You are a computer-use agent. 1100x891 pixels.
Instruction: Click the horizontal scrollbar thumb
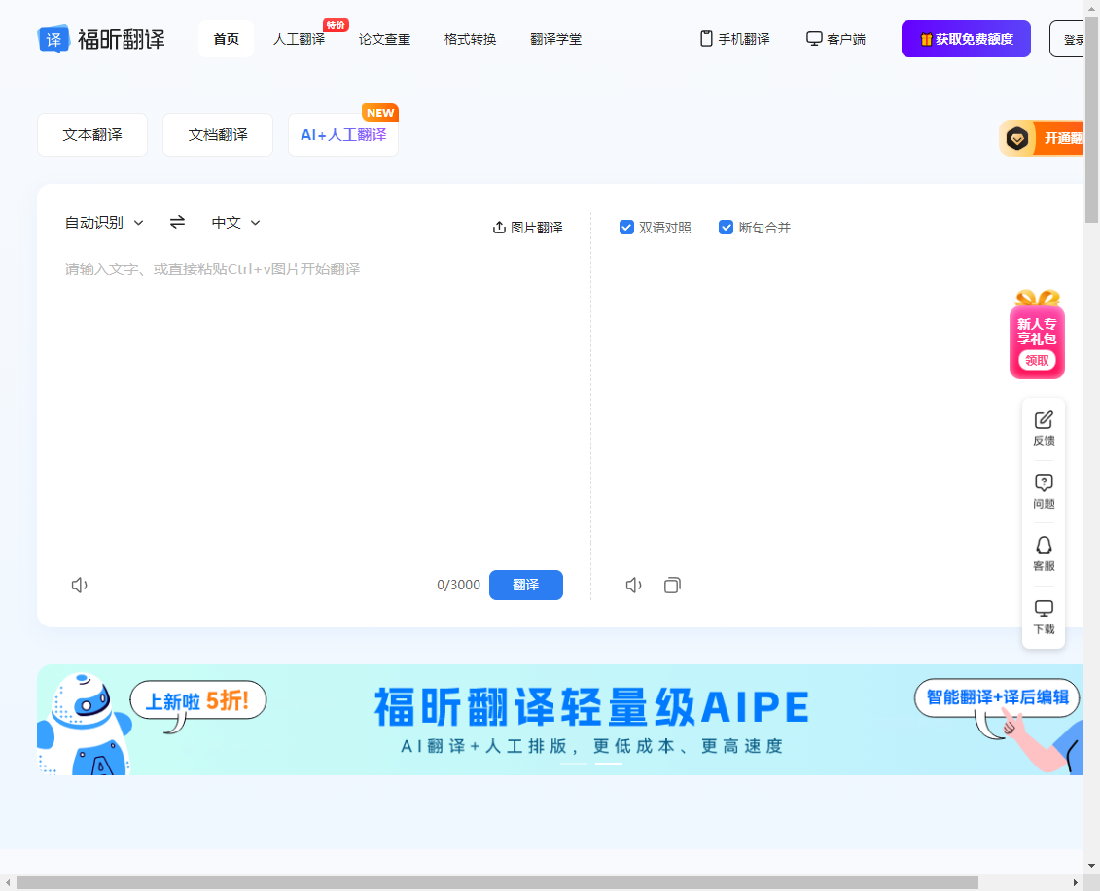[497, 882]
